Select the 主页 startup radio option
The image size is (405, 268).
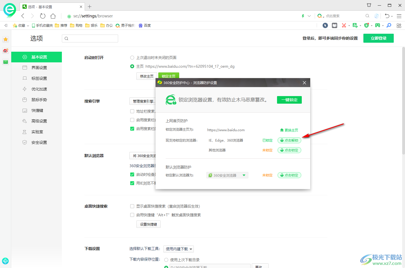tap(132, 66)
